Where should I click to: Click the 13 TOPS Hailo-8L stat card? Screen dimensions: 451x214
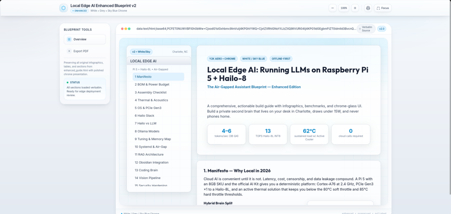tap(268, 134)
